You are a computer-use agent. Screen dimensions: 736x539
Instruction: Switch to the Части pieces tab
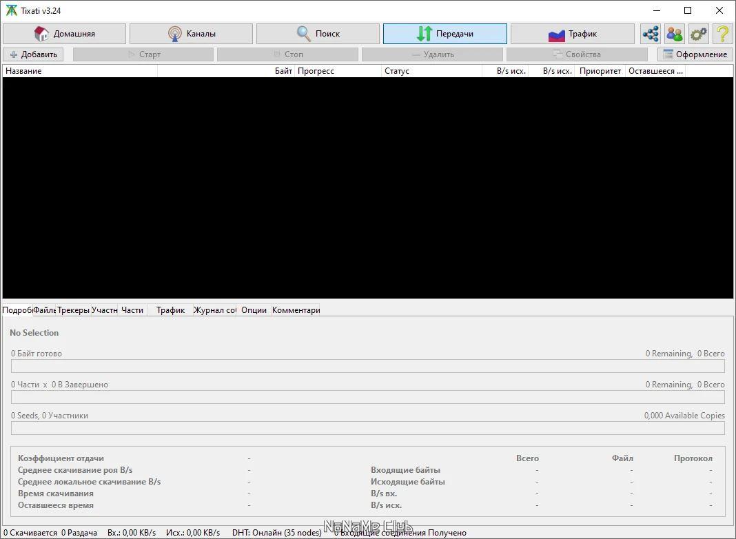(132, 310)
